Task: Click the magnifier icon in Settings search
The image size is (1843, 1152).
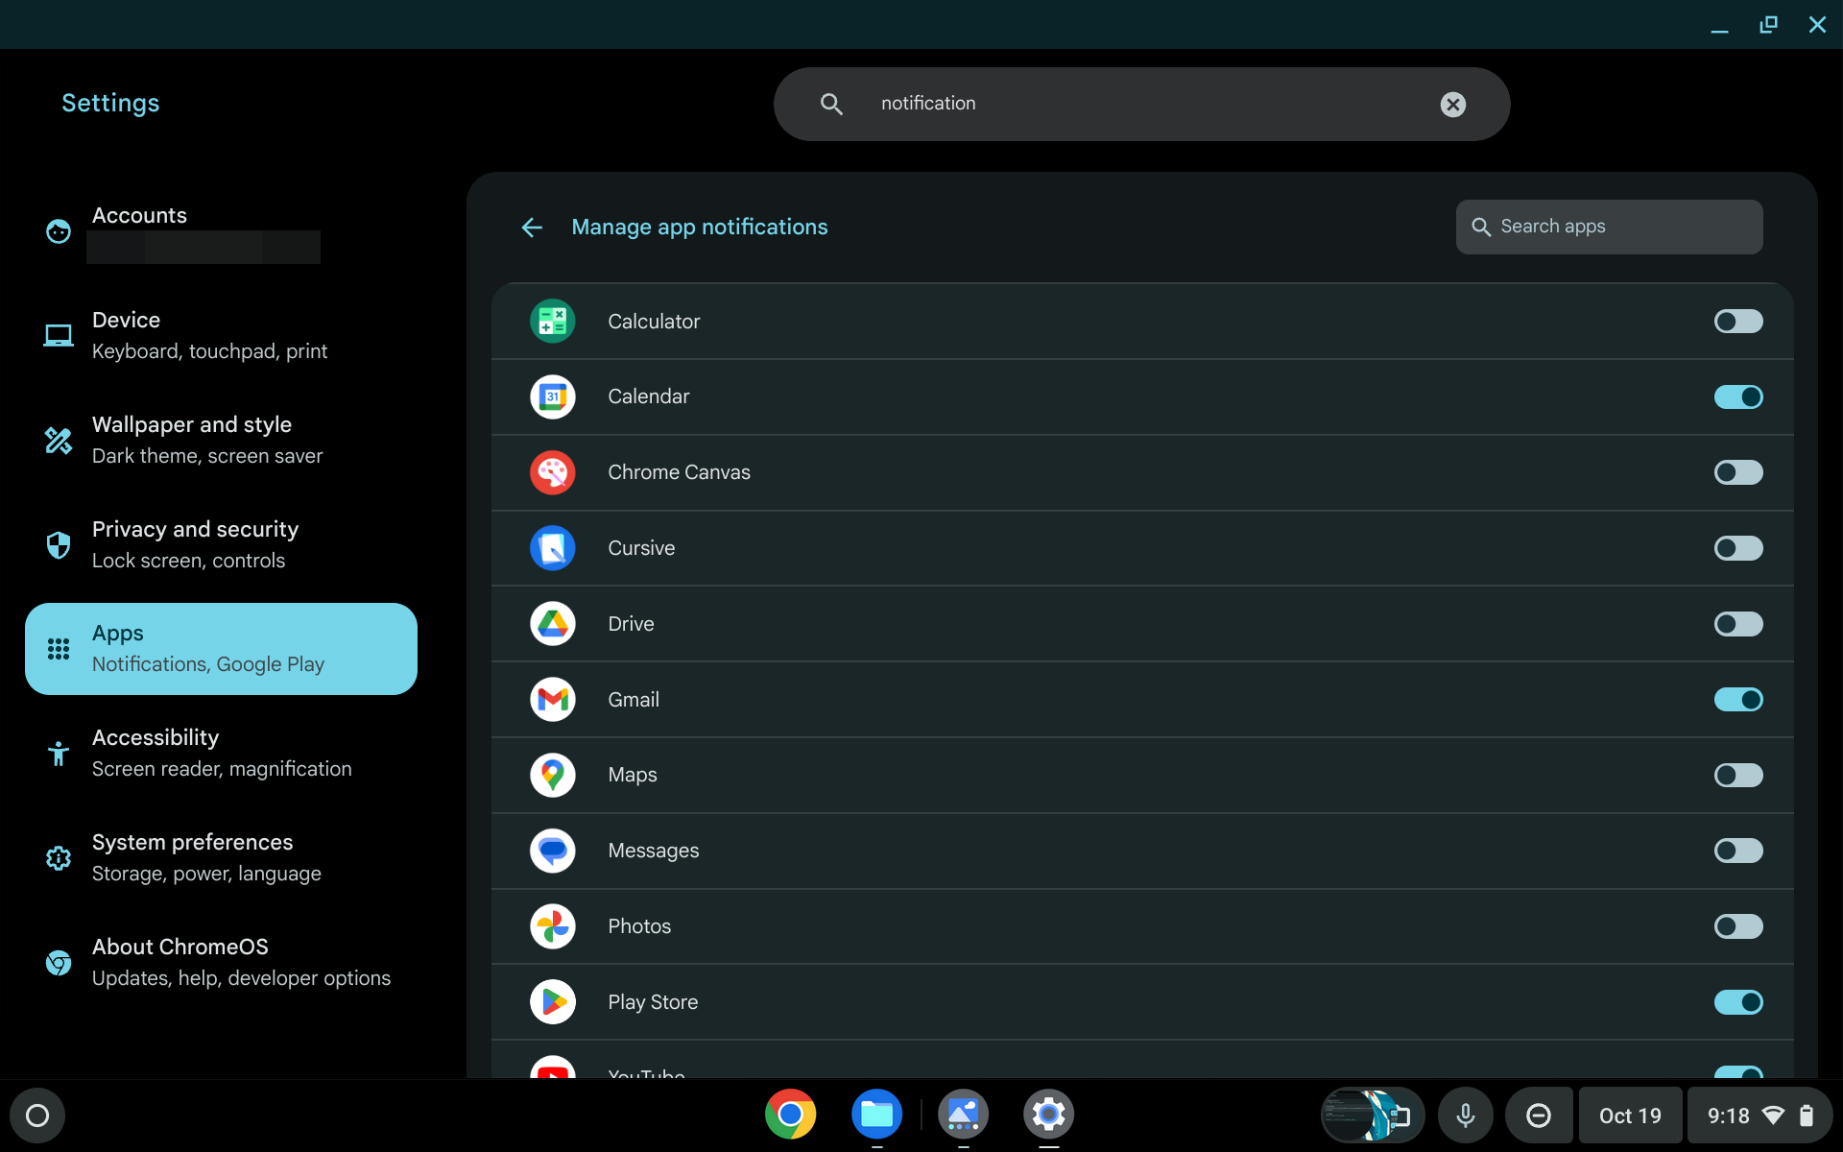Action: [x=831, y=104]
